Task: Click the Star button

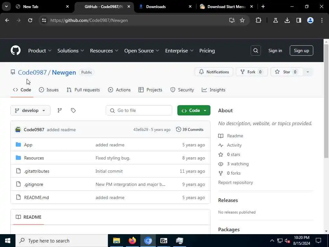Action: click(287, 72)
